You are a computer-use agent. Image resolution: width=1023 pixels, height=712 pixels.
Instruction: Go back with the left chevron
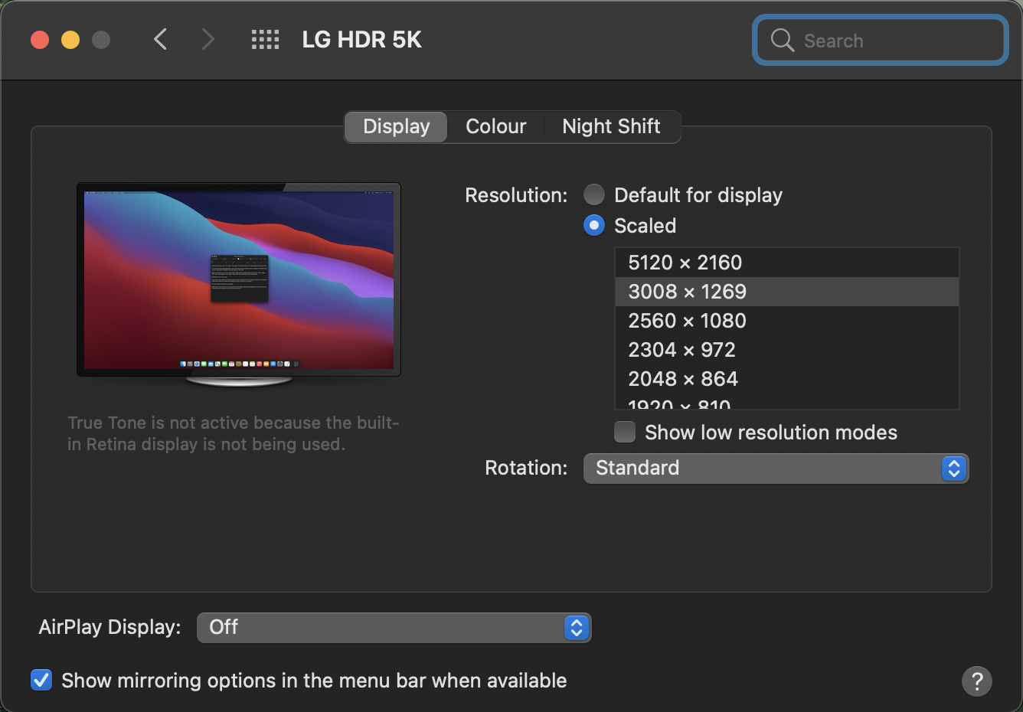[x=160, y=39]
